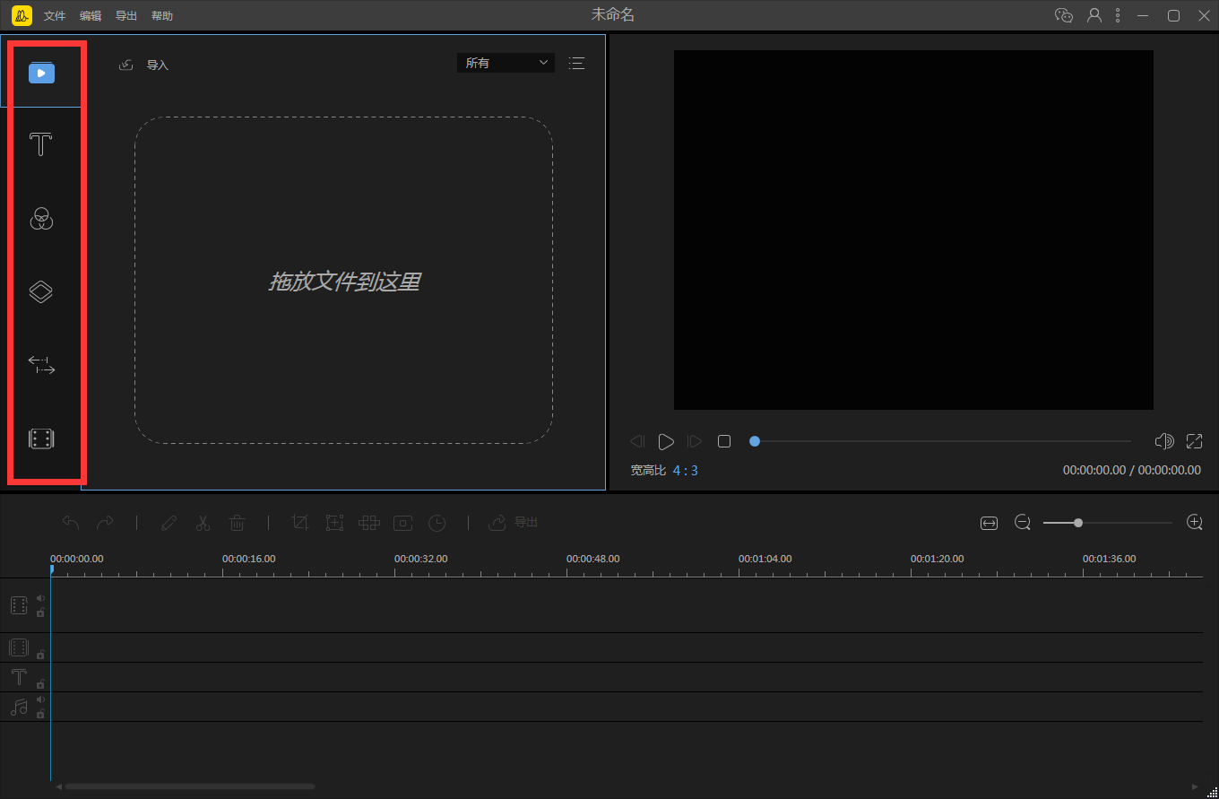Click the trash Delete icon
Screen dimensions: 1219x799
238,523
